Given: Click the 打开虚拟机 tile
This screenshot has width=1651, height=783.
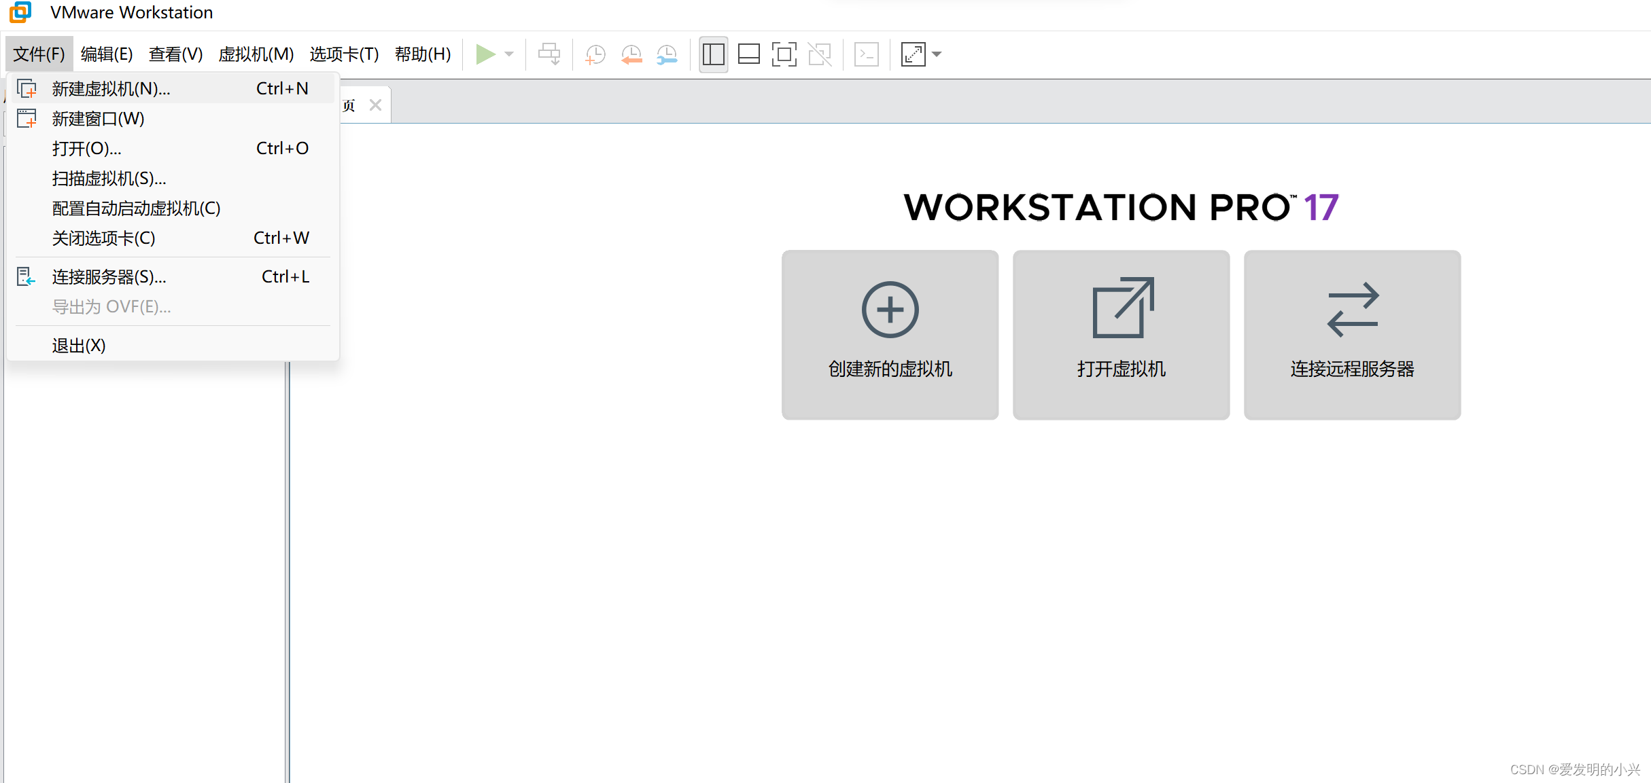Looking at the screenshot, I should (x=1121, y=335).
